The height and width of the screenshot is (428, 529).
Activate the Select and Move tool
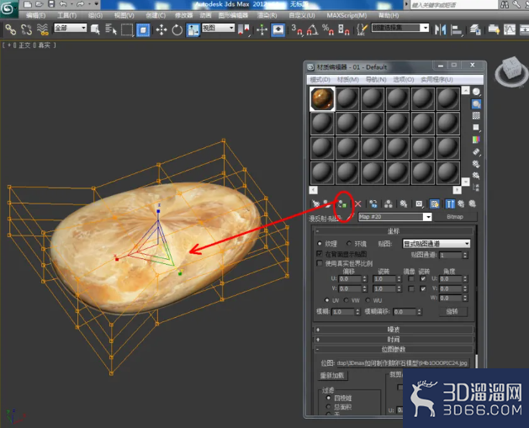pos(161,29)
